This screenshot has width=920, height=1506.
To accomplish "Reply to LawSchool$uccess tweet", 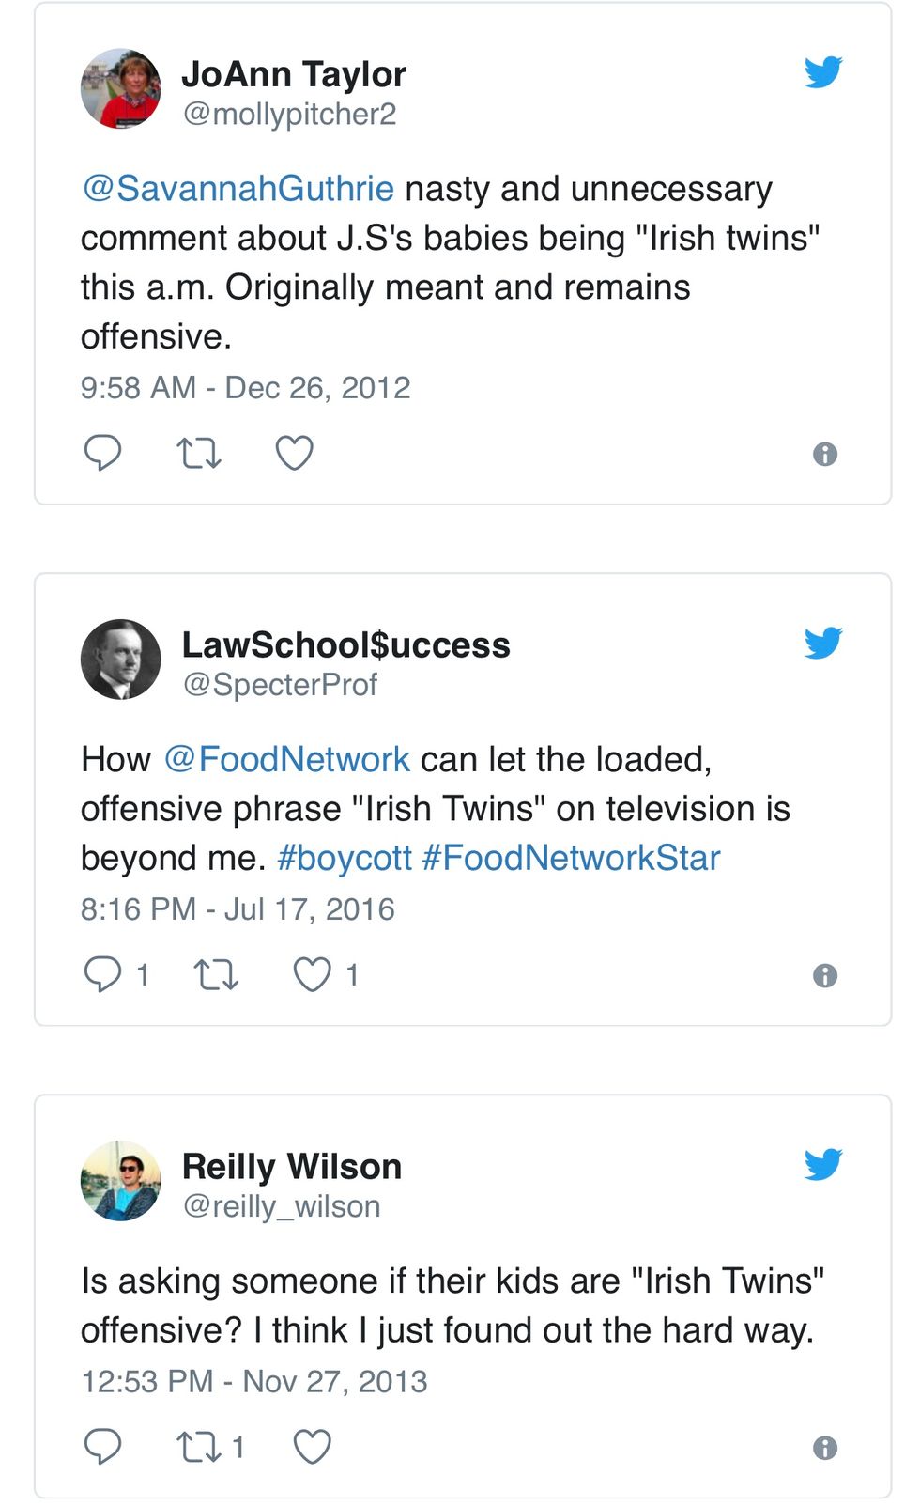I will 102,974.
